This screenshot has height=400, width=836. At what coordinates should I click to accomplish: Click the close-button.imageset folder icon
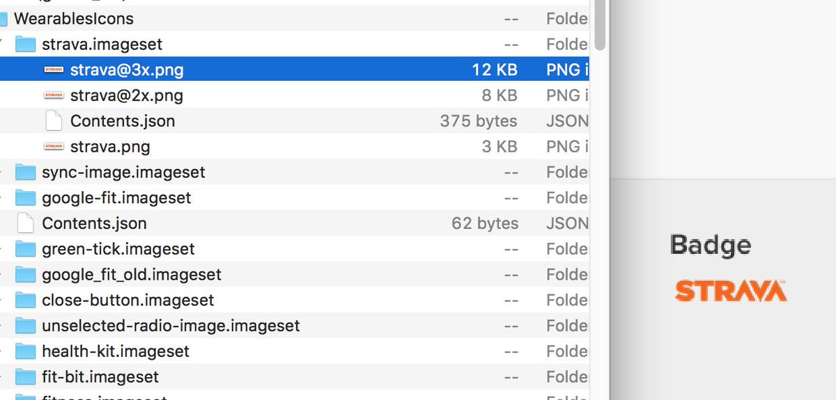pyautogui.click(x=25, y=300)
